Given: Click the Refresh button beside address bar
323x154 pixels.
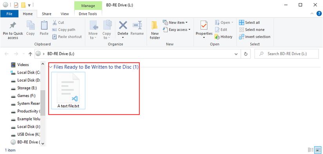Looking at the screenshot, I should click(245, 54).
